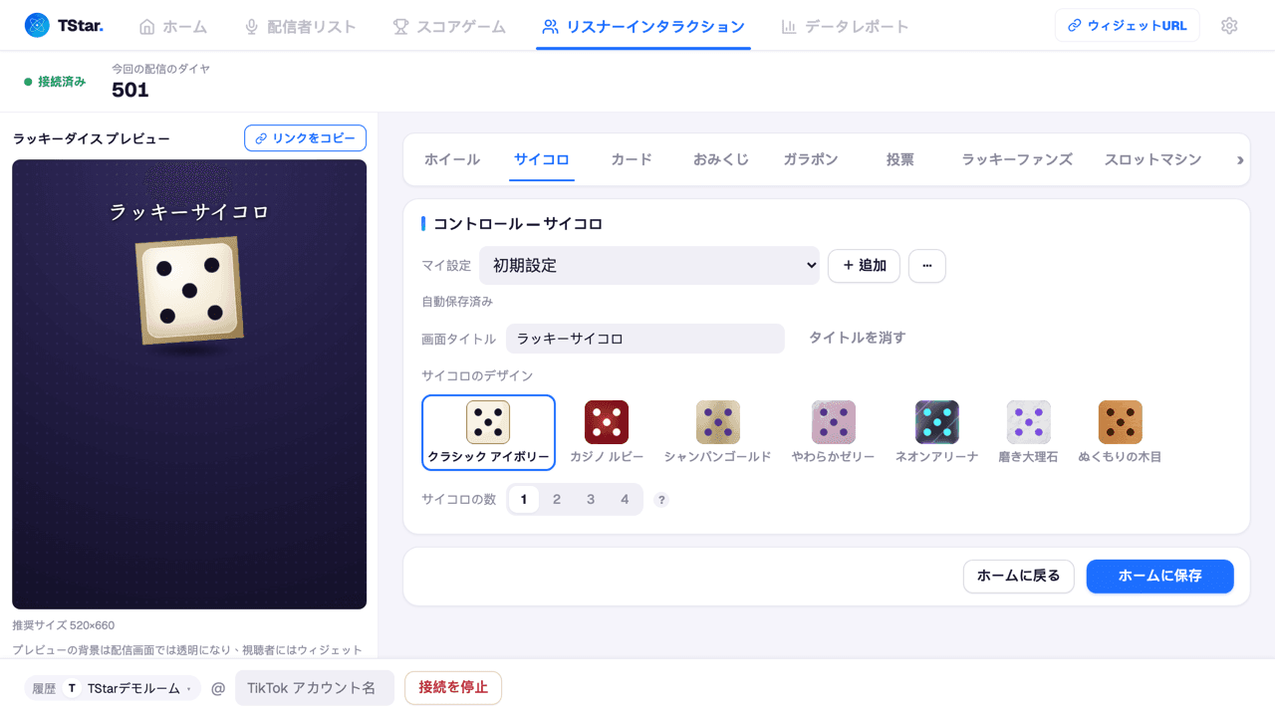This screenshot has height=717, width=1275.
Task: Click the ウィジェットURL button
Action: pyautogui.click(x=1128, y=26)
